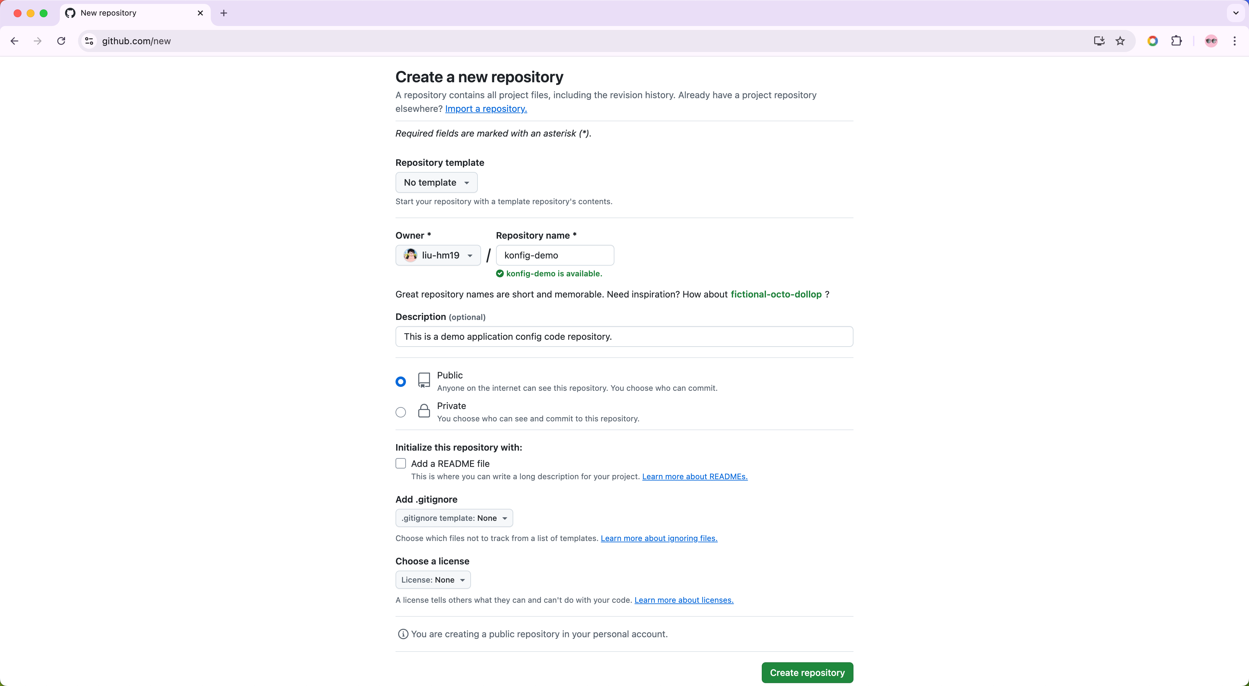This screenshot has height=686, width=1249.
Task: Bookmark this page with the star icon
Action: pos(1120,41)
